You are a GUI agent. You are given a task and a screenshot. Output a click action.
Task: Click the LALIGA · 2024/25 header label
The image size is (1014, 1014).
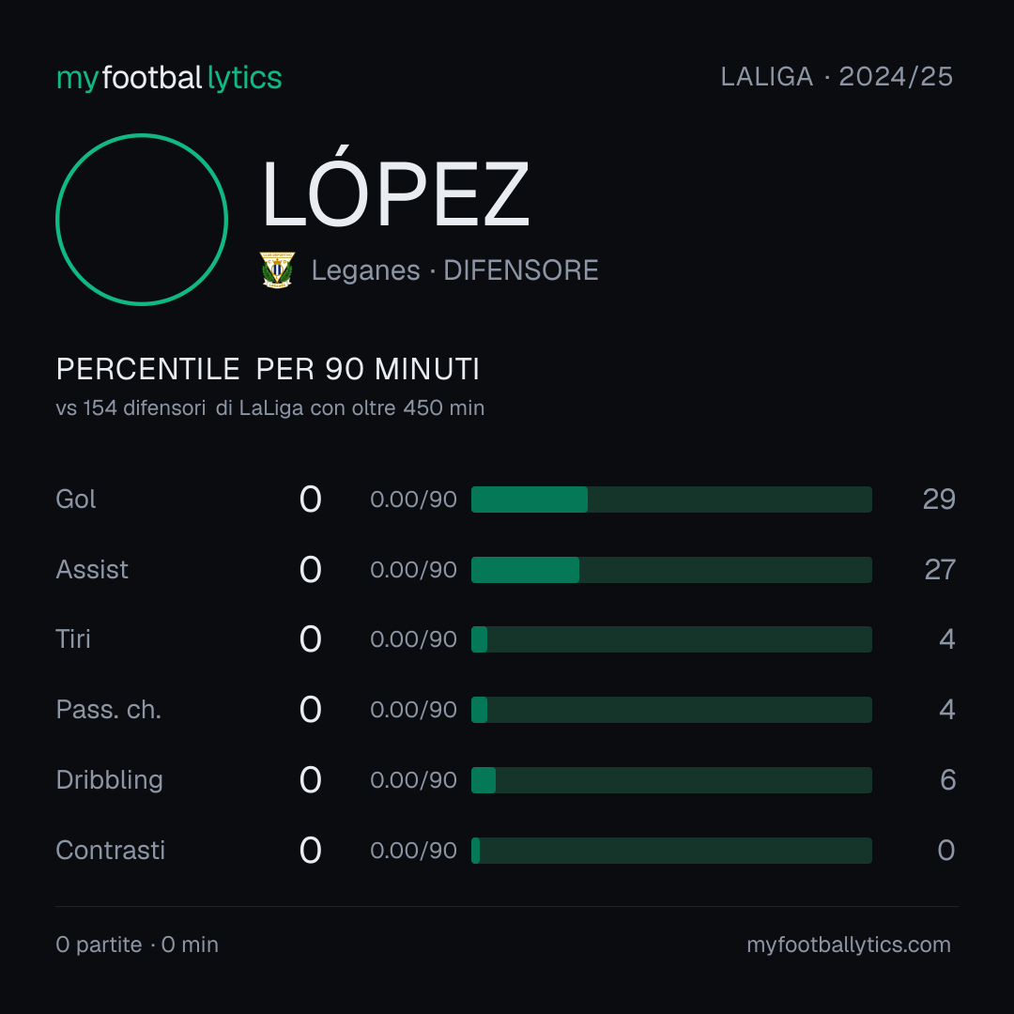[837, 77]
